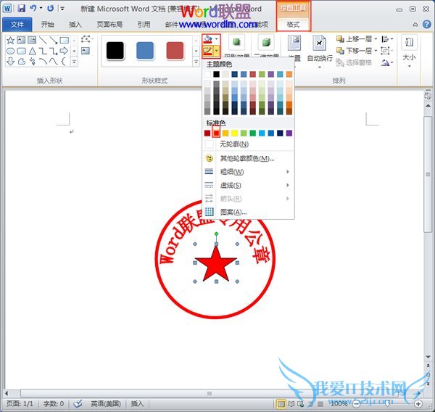Switch to Web Layout view button

point(300,404)
